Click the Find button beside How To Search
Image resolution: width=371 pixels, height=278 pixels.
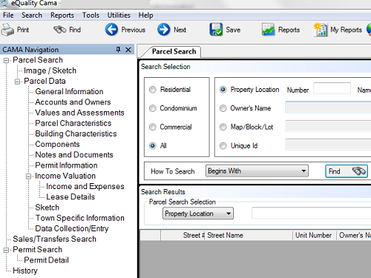347,171
